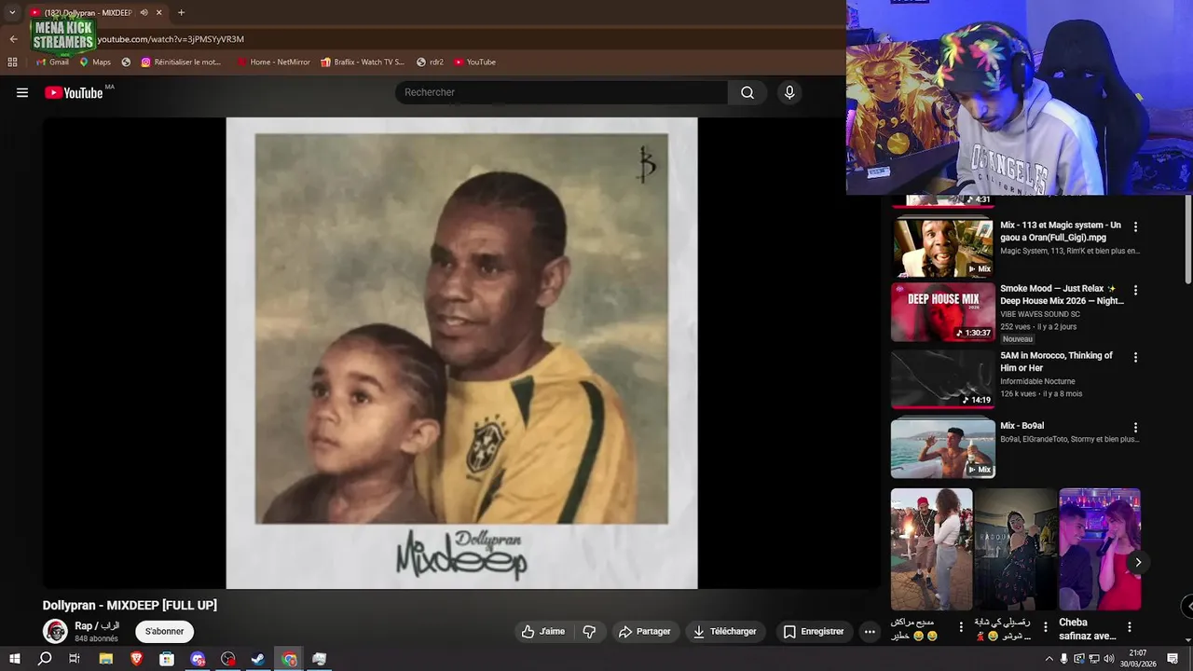The height and width of the screenshot is (671, 1193).
Task: Open Réinitialiser le mot... bookmark
Action: [x=182, y=62]
